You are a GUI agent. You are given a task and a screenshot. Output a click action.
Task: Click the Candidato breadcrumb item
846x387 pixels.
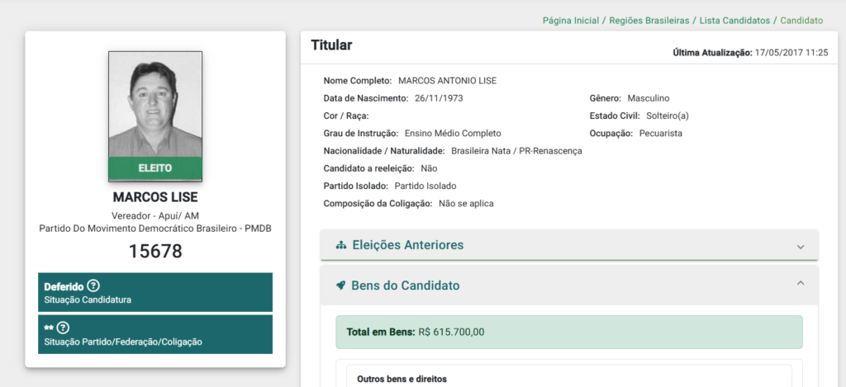pos(801,21)
